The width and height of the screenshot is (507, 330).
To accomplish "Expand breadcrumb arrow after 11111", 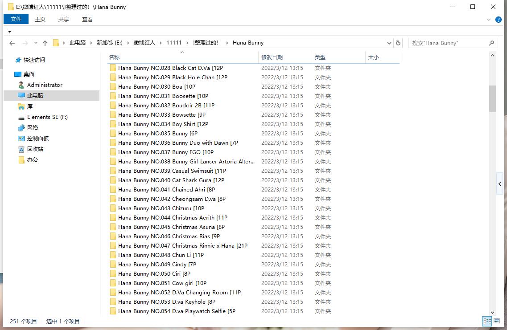I will click(x=187, y=43).
